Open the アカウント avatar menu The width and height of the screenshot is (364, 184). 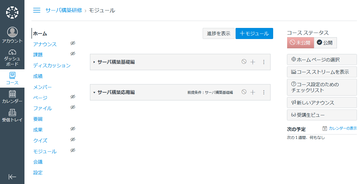(12, 35)
